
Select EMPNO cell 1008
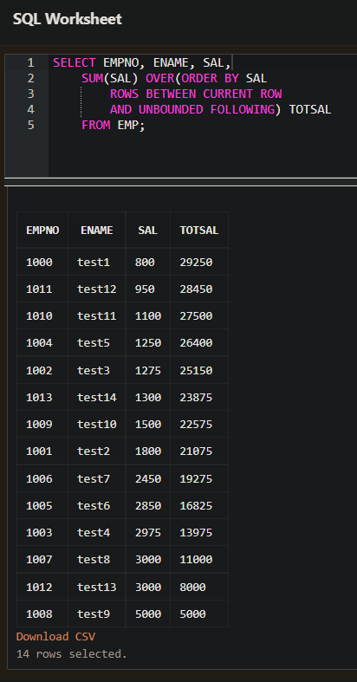42,614
